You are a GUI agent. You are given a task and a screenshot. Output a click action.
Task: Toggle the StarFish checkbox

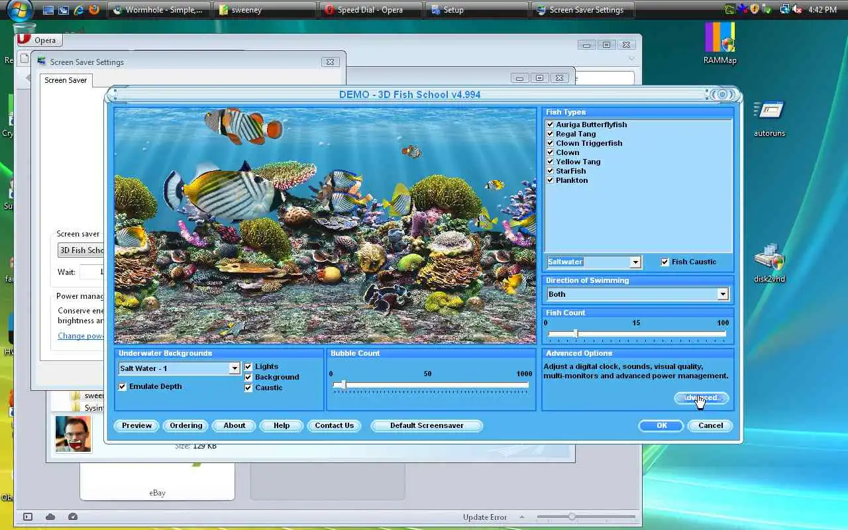[x=550, y=171]
